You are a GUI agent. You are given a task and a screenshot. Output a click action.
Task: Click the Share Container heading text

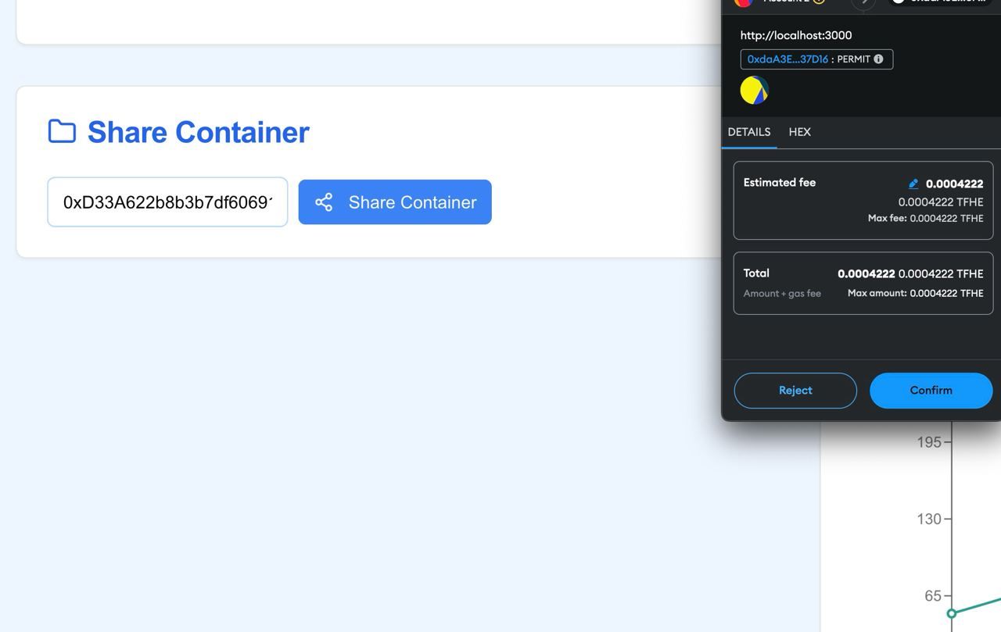tap(199, 132)
